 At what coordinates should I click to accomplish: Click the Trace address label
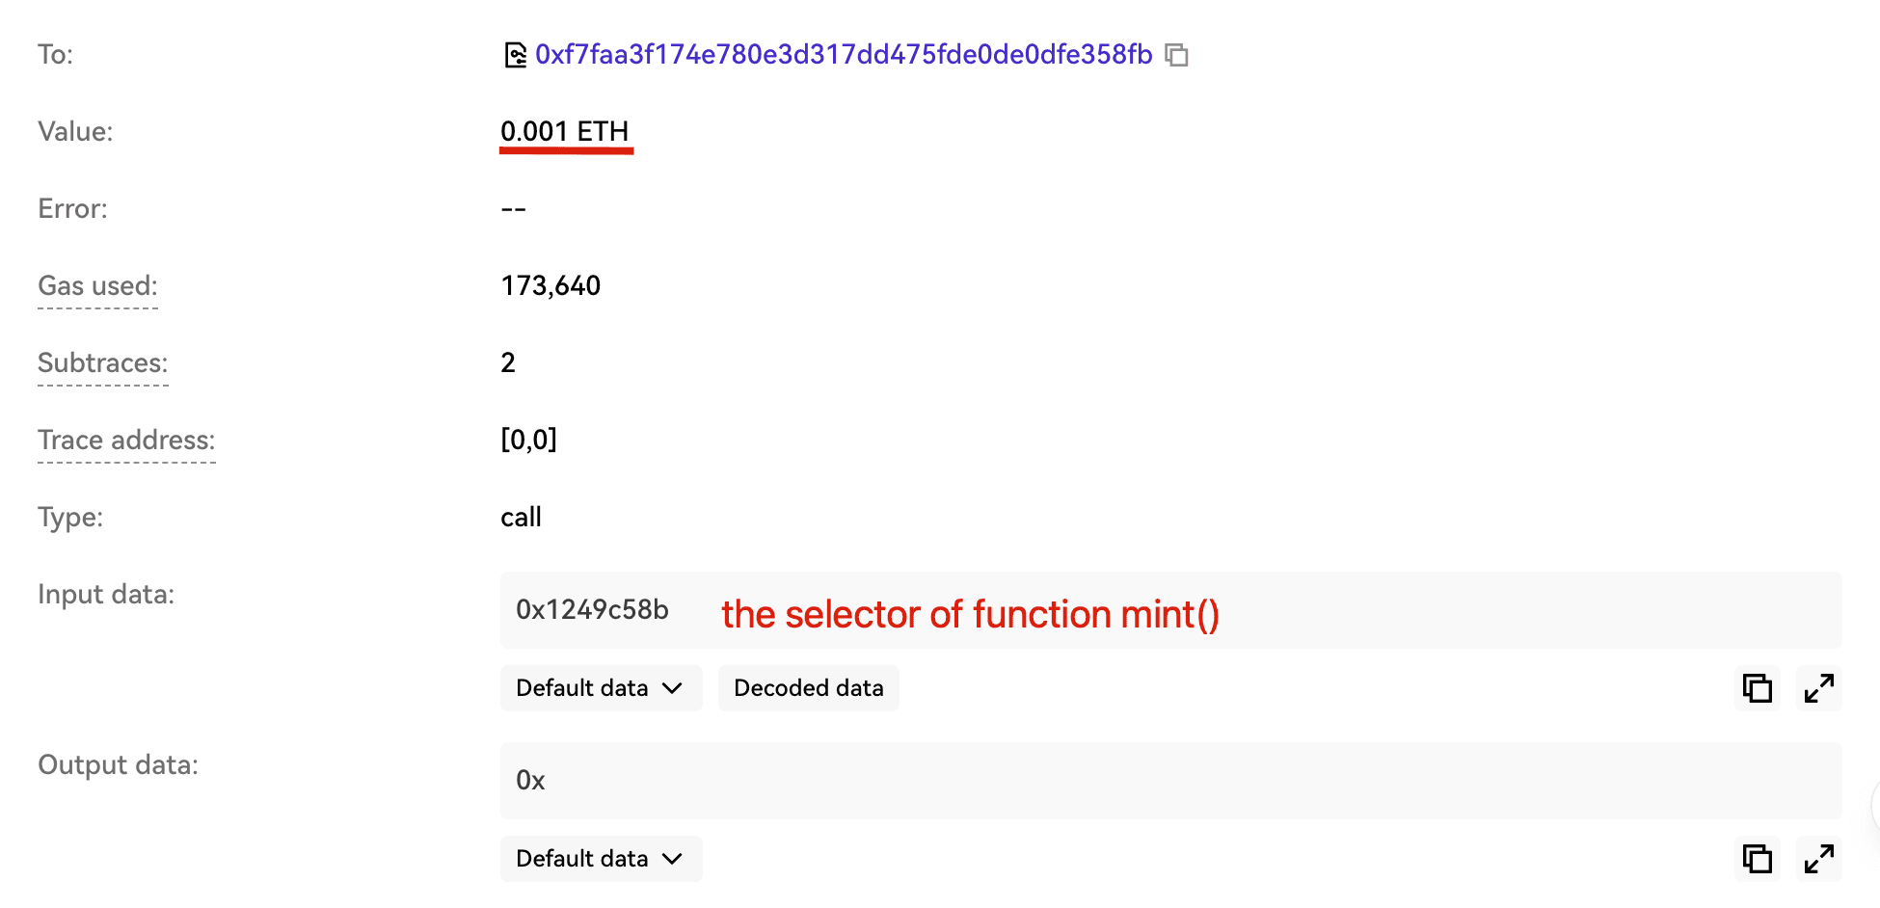click(x=126, y=441)
